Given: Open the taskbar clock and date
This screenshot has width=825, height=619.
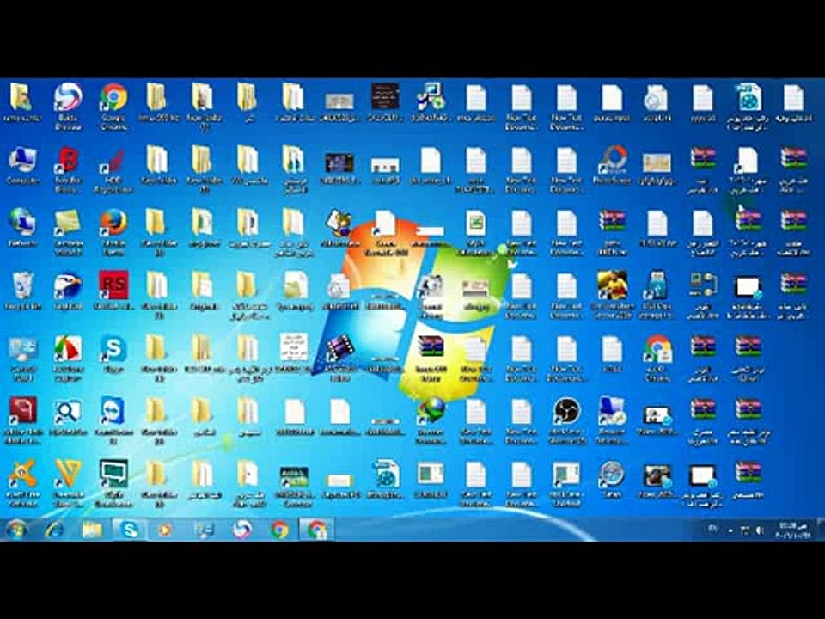Looking at the screenshot, I should [x=793, y=530].
